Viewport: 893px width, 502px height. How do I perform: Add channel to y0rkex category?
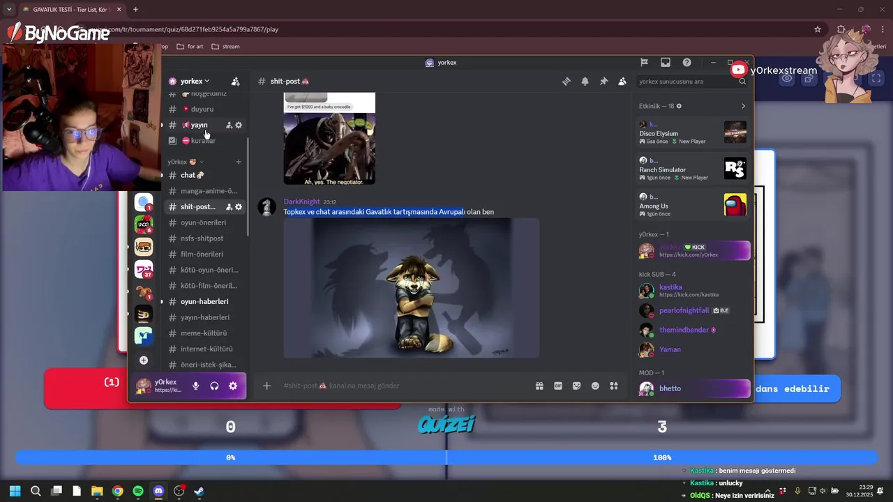[239, 162]
